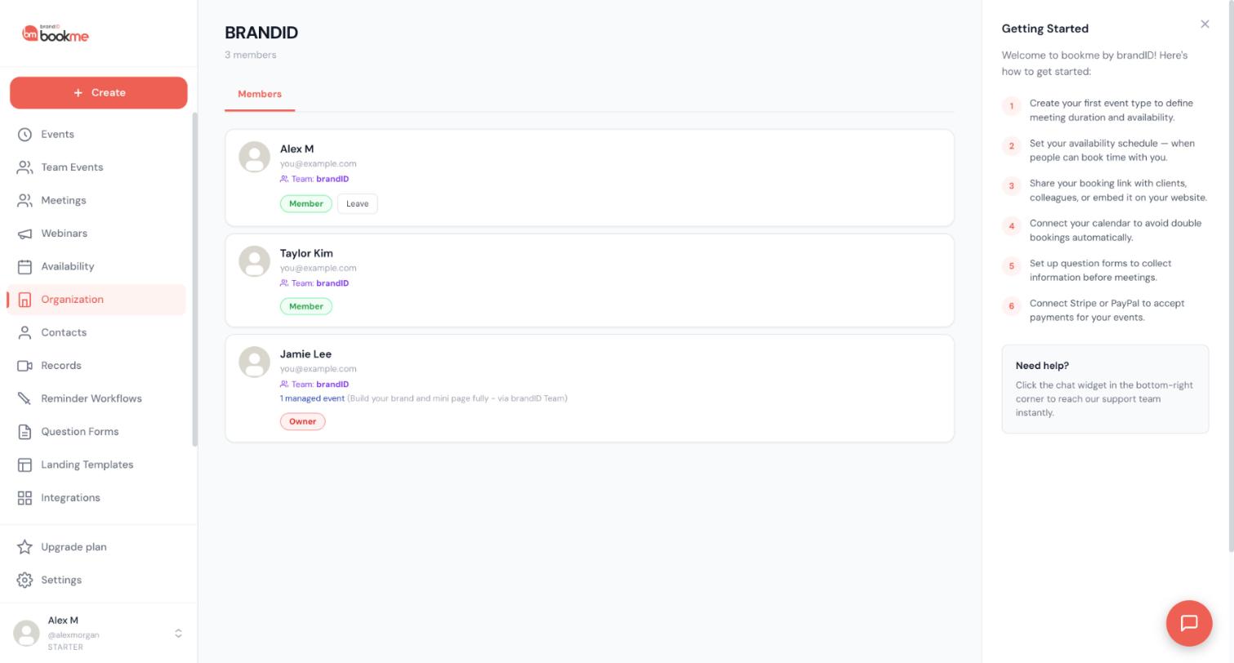Click the Create button

[99, 93]
